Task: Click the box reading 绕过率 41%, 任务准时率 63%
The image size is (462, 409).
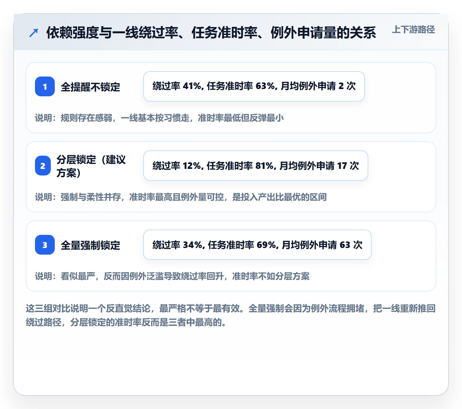Action: click(x=254, y=86)
